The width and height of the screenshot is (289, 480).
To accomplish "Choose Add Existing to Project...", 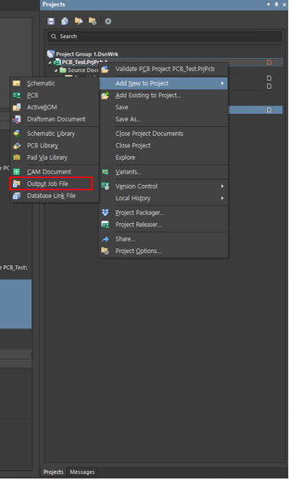I will tap(148, 96).
